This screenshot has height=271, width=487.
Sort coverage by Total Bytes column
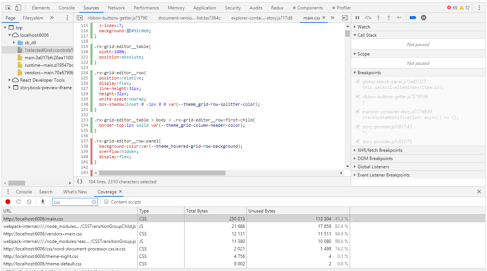[215, 211]
